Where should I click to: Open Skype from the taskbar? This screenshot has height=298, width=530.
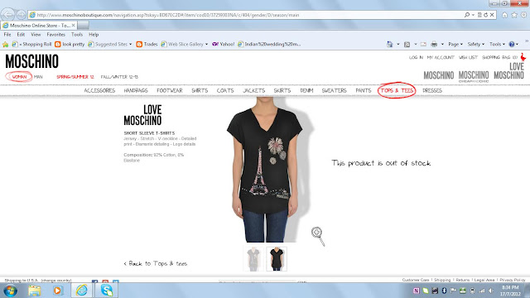[107, 291]
